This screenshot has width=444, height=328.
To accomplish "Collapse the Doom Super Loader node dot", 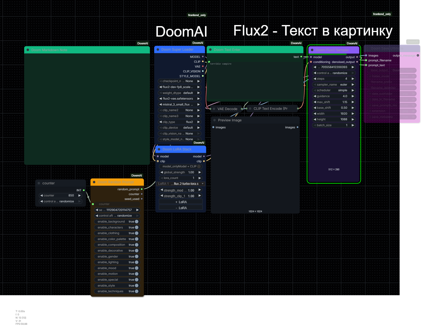I will pyautogui.click(x=158, y=50).
